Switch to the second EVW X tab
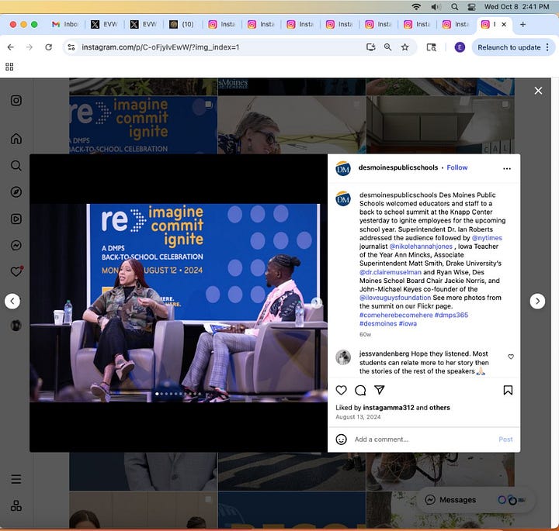 [144, 24]
